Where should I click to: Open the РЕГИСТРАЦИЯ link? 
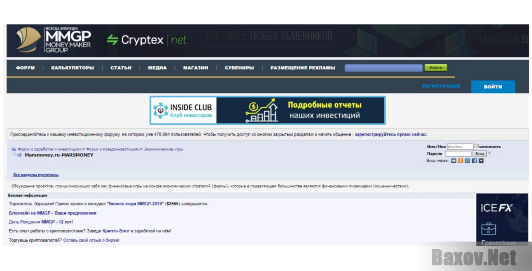tap(441, 86)
